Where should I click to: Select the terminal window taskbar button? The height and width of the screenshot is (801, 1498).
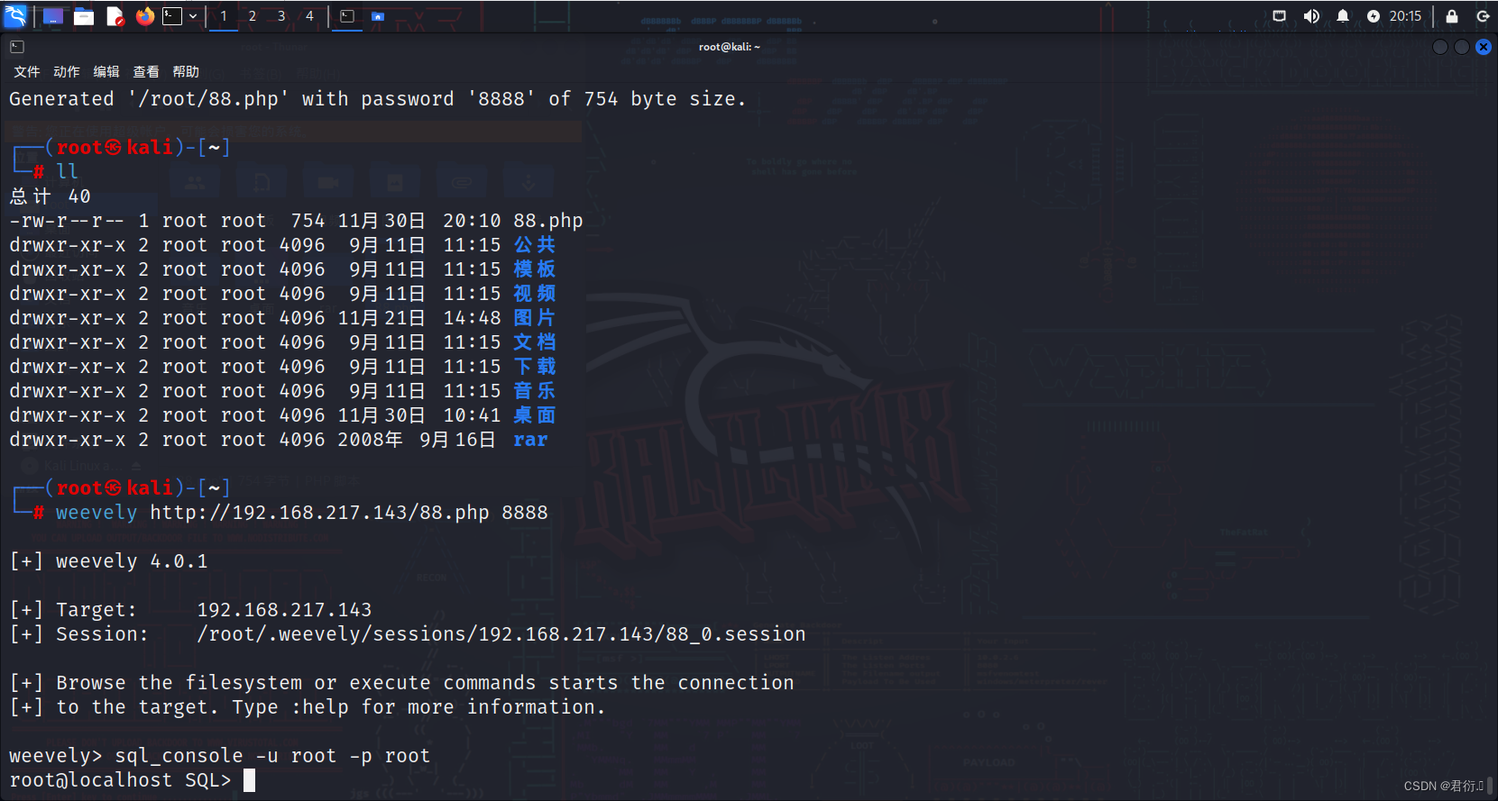347,16
